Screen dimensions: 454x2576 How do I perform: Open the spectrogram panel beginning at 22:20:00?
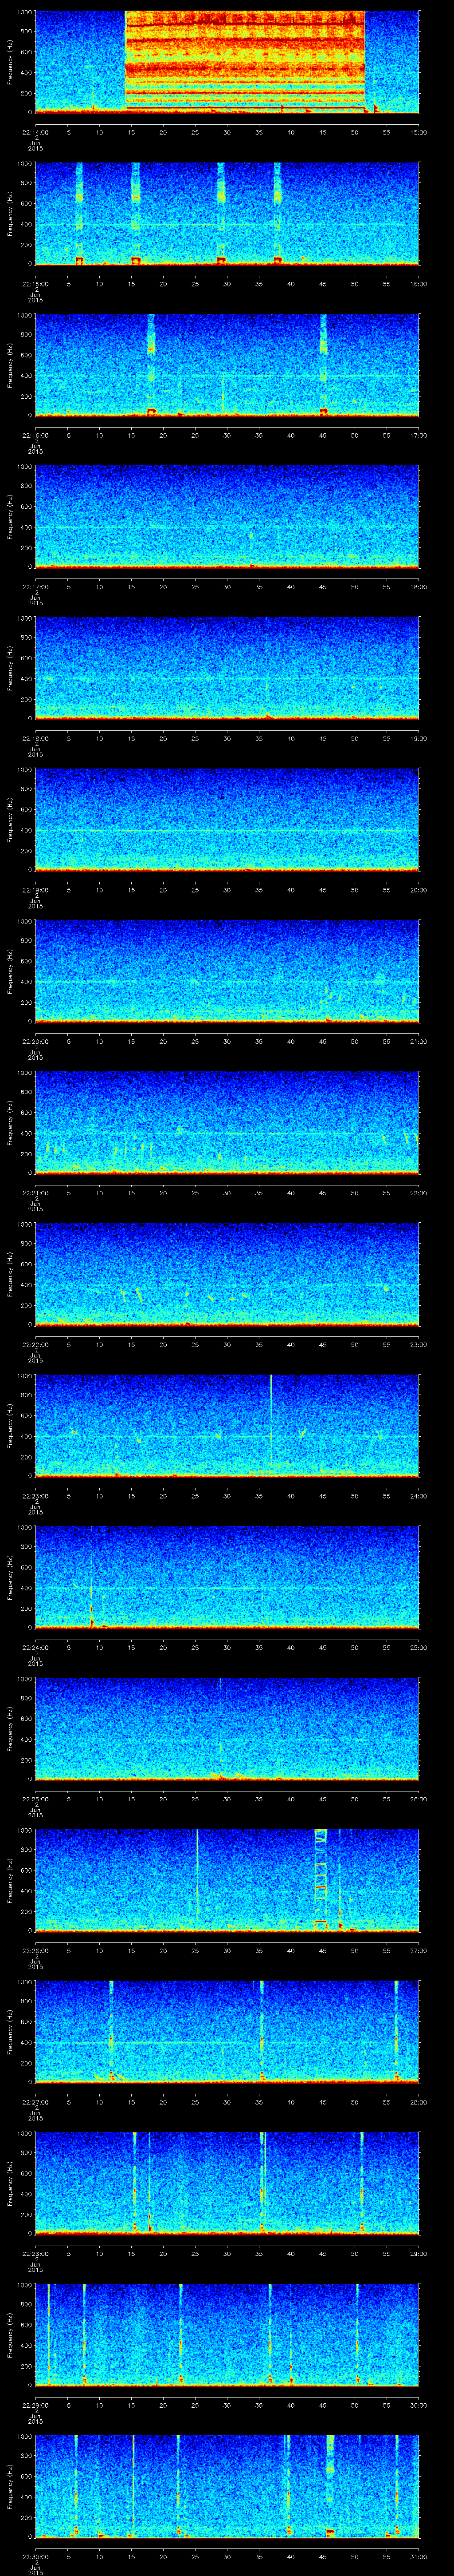coord(227,971)
